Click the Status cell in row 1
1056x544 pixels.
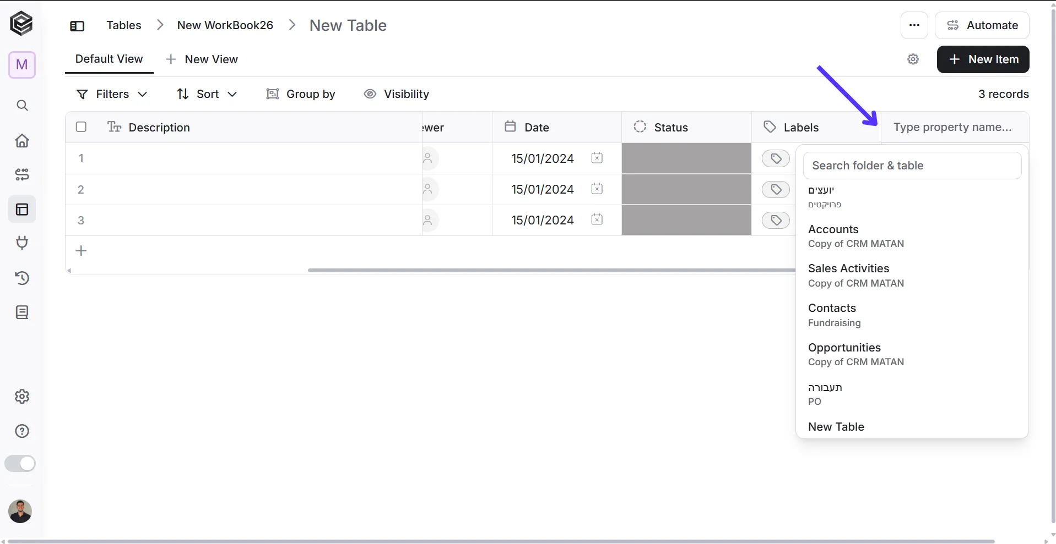pos(686,158)
